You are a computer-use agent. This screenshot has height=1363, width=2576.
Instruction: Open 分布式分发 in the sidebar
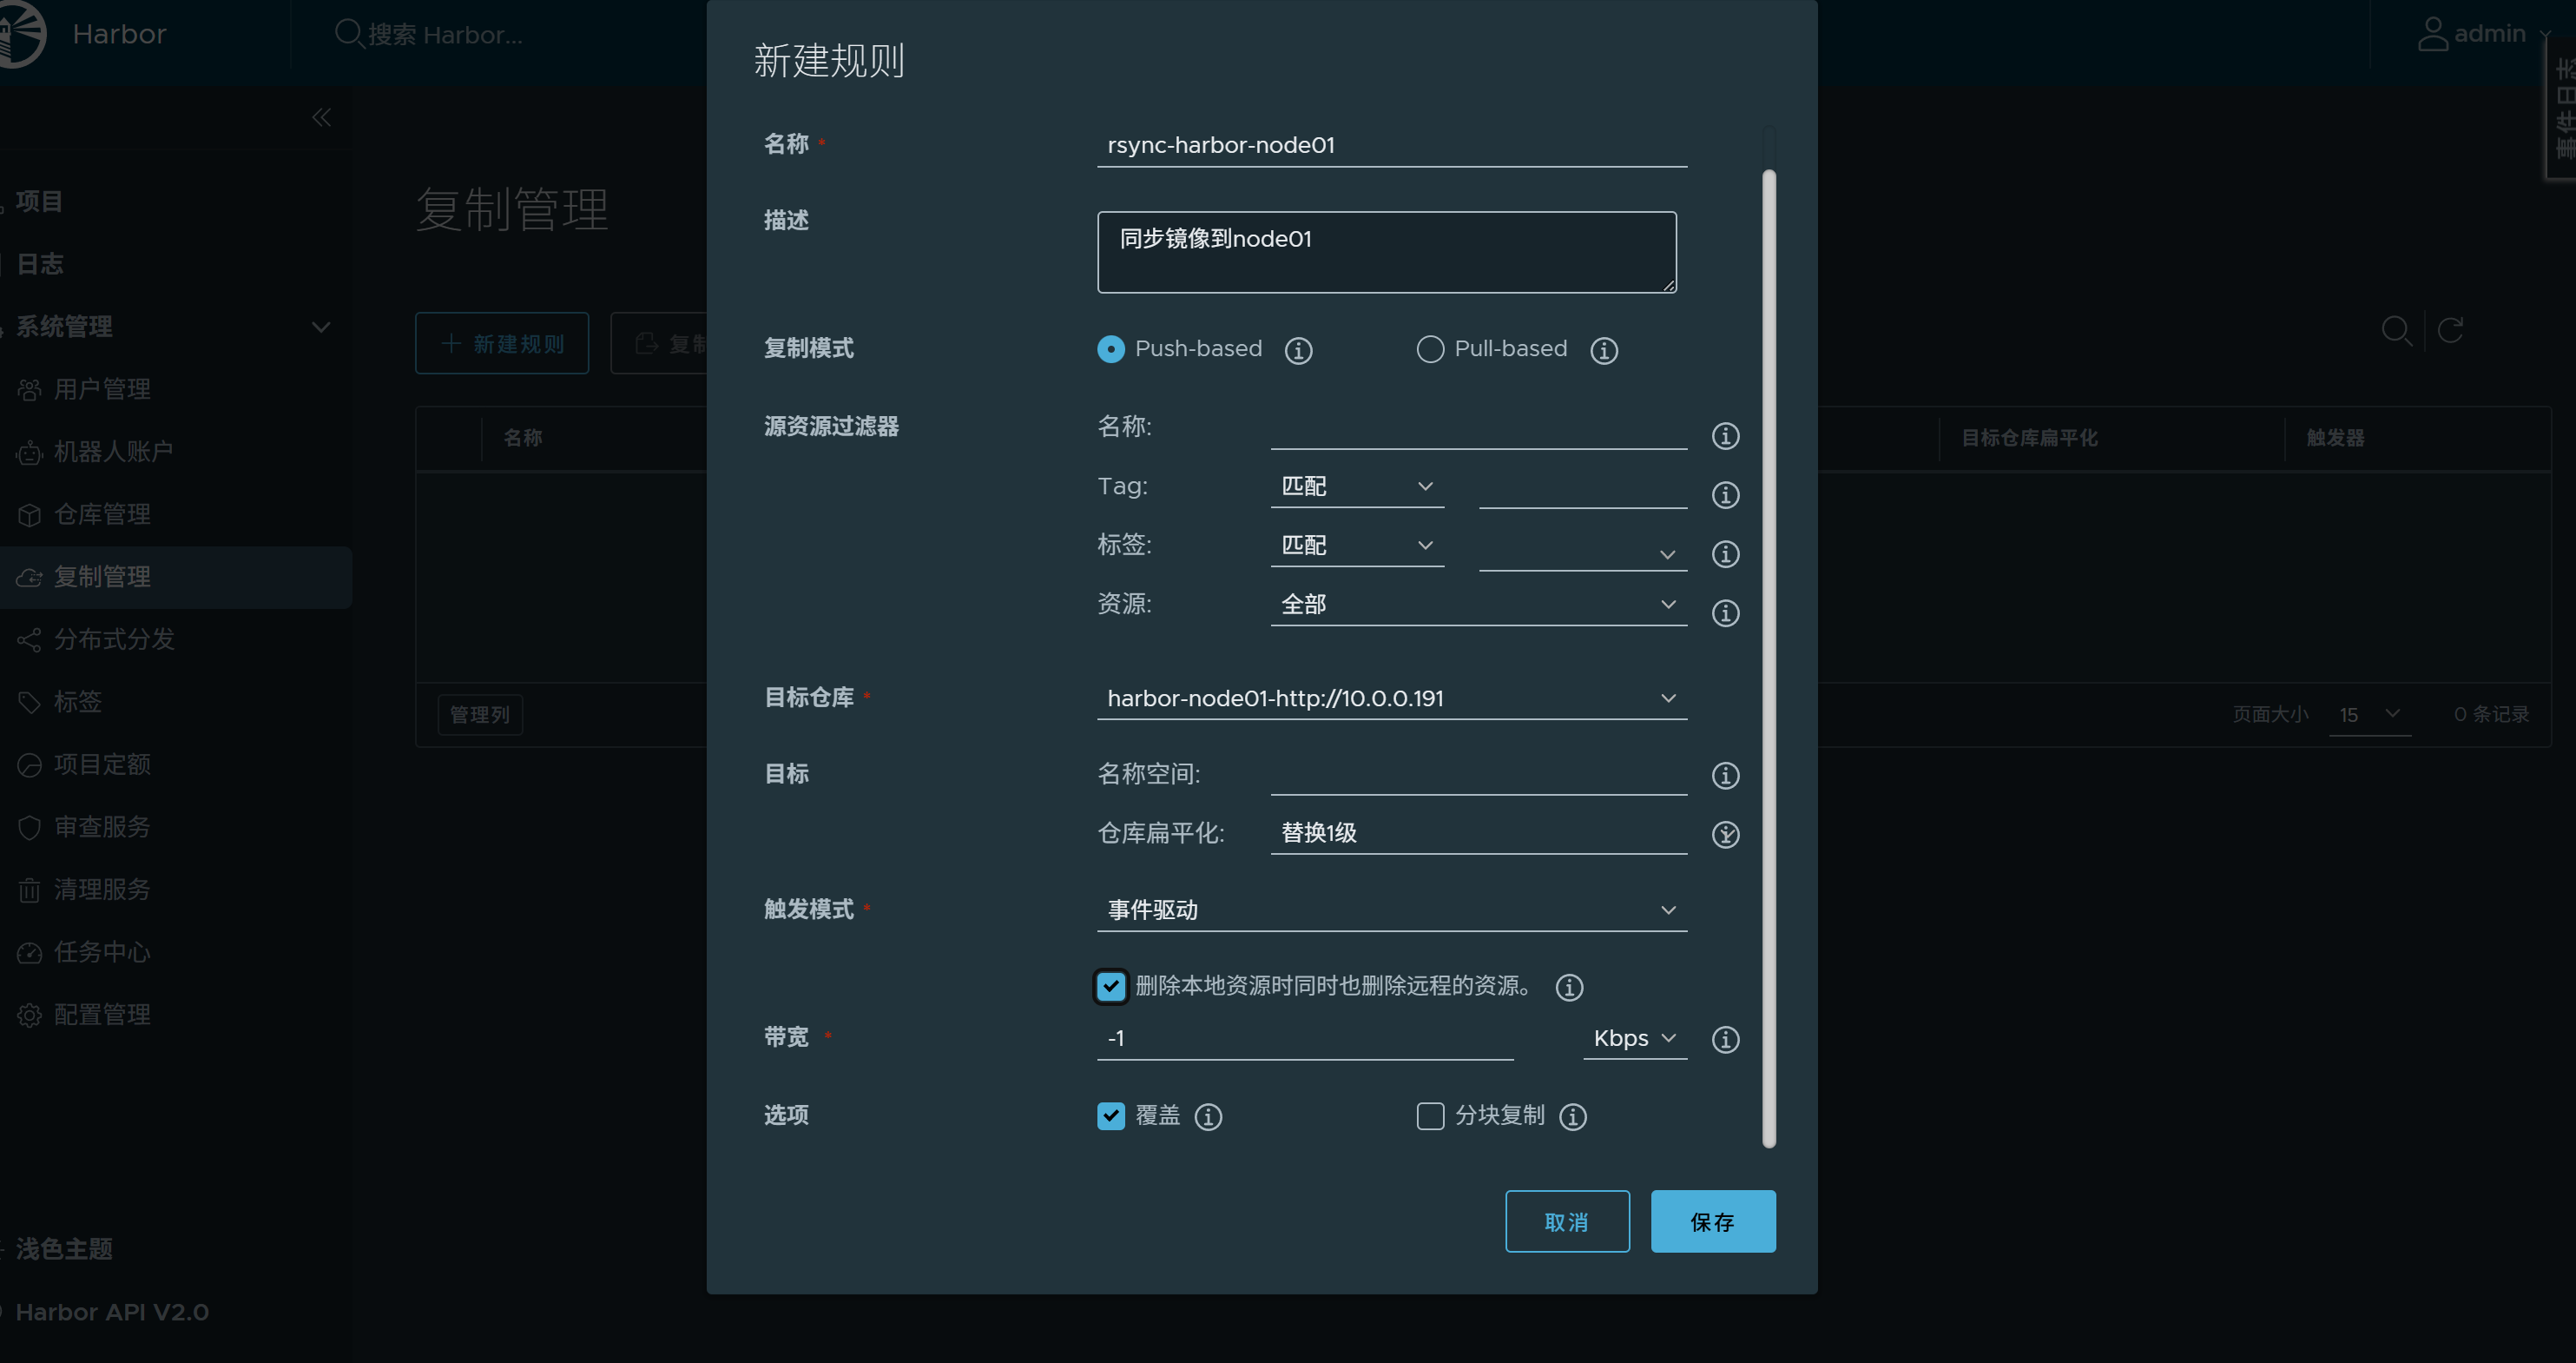pos(114,639)
